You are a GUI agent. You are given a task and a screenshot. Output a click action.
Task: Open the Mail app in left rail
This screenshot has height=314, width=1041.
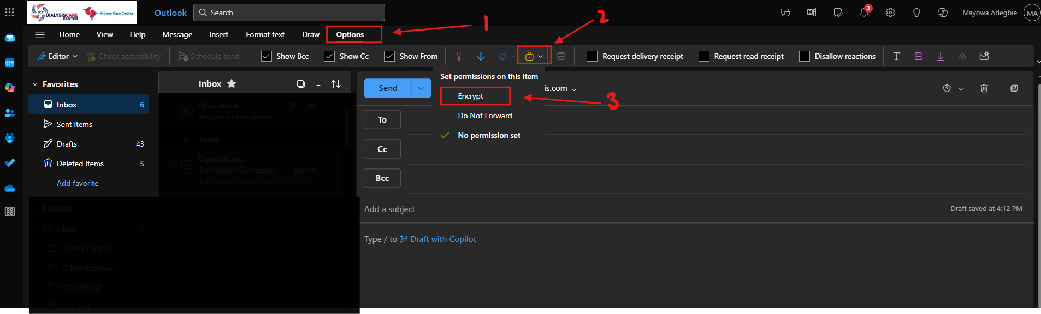click(x=10, y=38)
